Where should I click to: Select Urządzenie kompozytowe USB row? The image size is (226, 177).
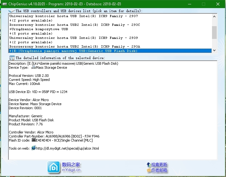point(110,29)
